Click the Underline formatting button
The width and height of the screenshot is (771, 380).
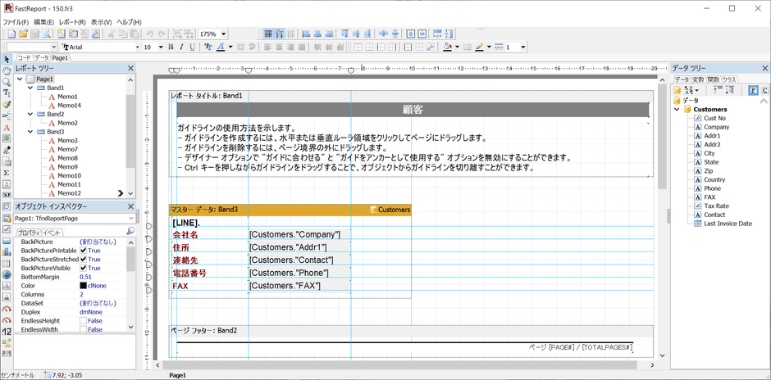pyautogui.click(x=194, y=47)
